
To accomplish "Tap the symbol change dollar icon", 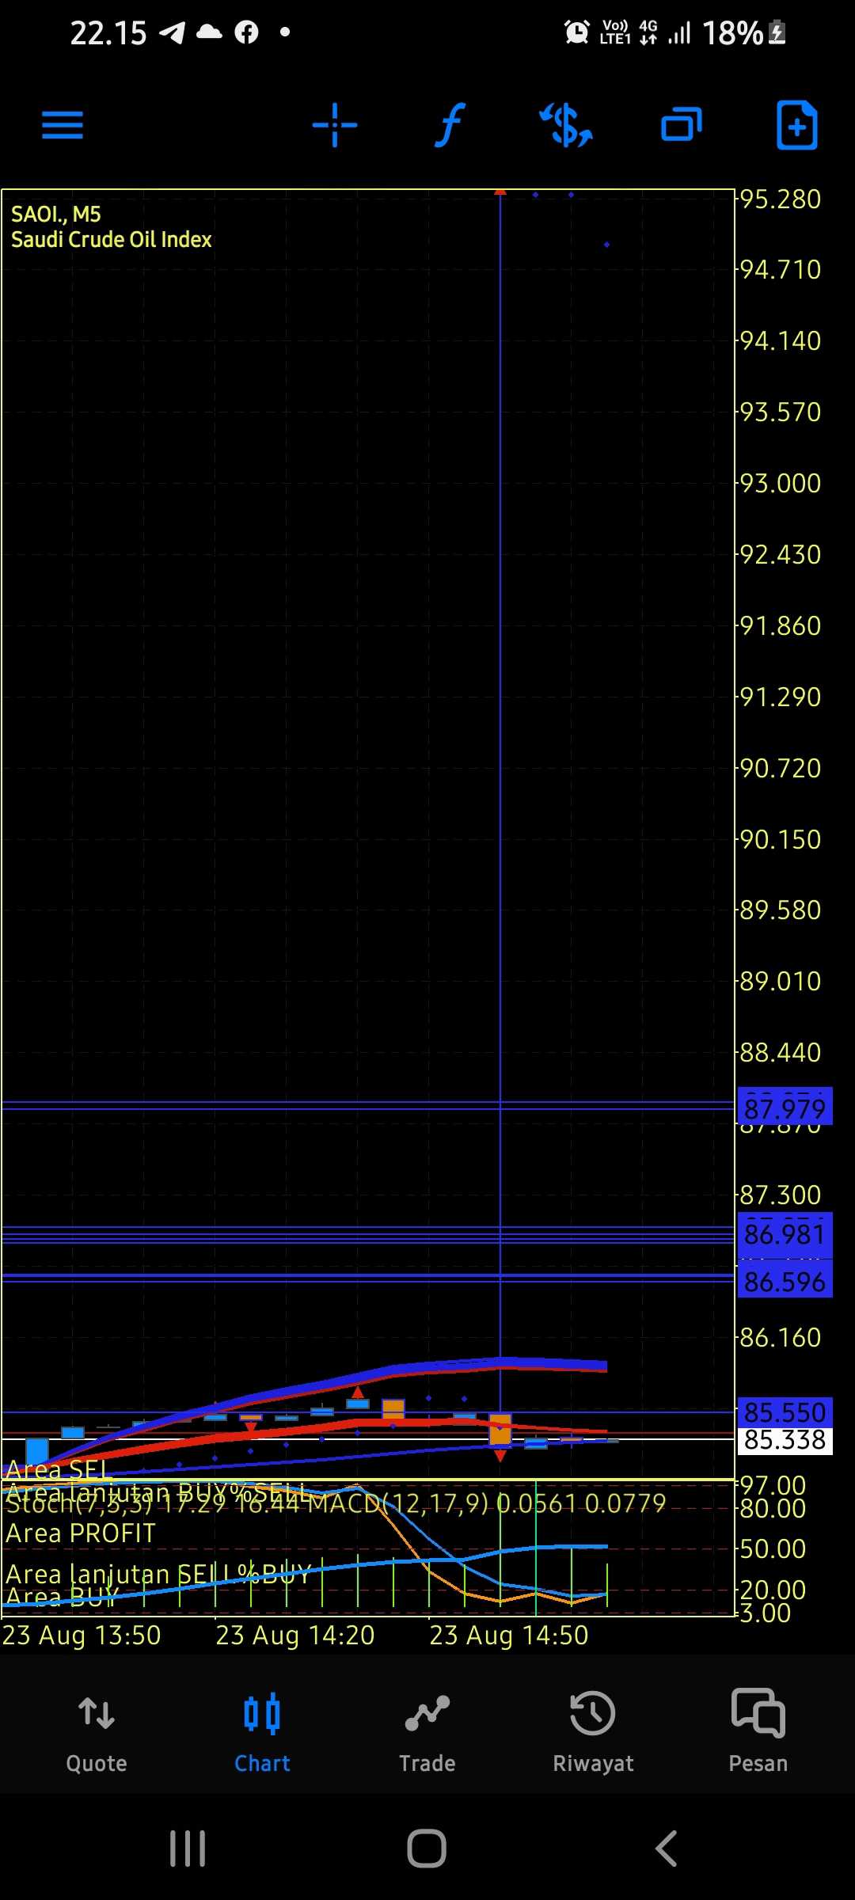I will [x=565, y=125].
